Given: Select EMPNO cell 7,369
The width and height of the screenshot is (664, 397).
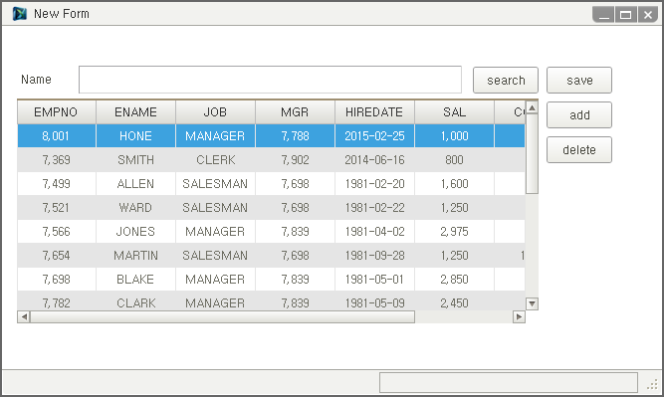Looking at the screenshot, I should pos(57,160).
